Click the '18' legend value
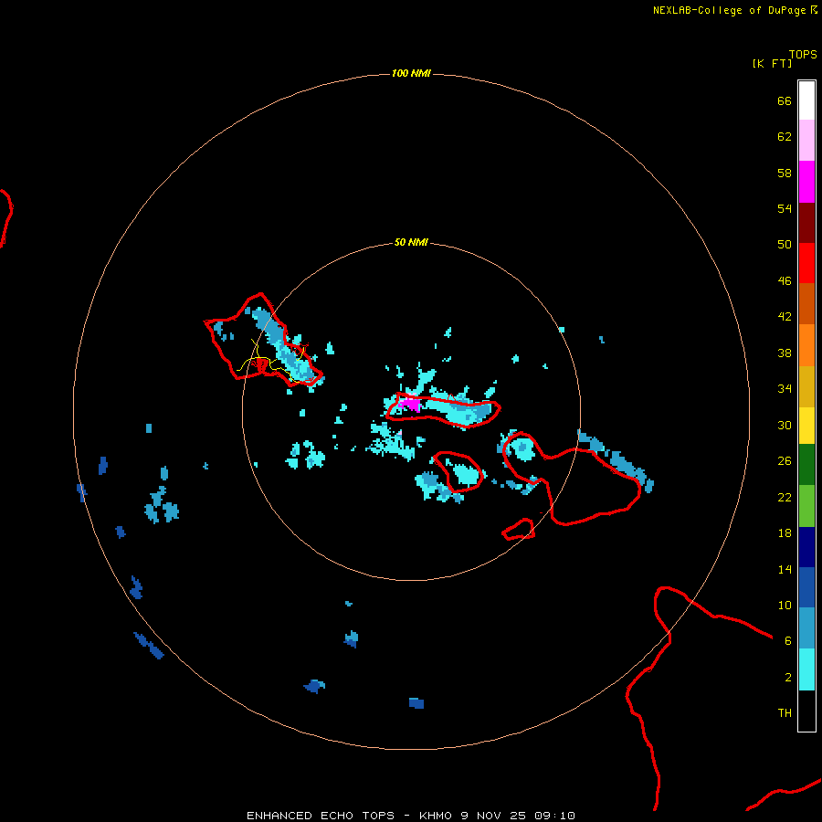822x822 pixels. 785,533
